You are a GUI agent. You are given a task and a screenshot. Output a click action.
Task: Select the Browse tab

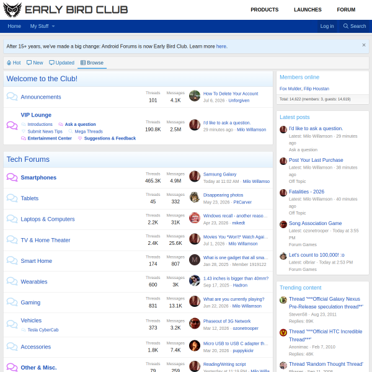point(92,63)
